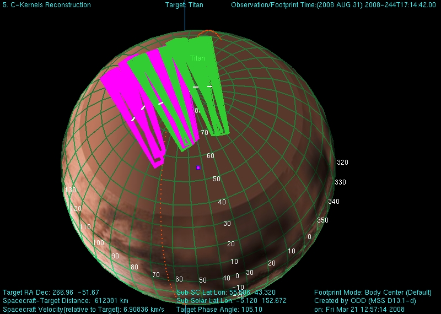Click latitude label "10" on the central meridian
This screenshot has width=441, height=314.
tap(234, 262)
